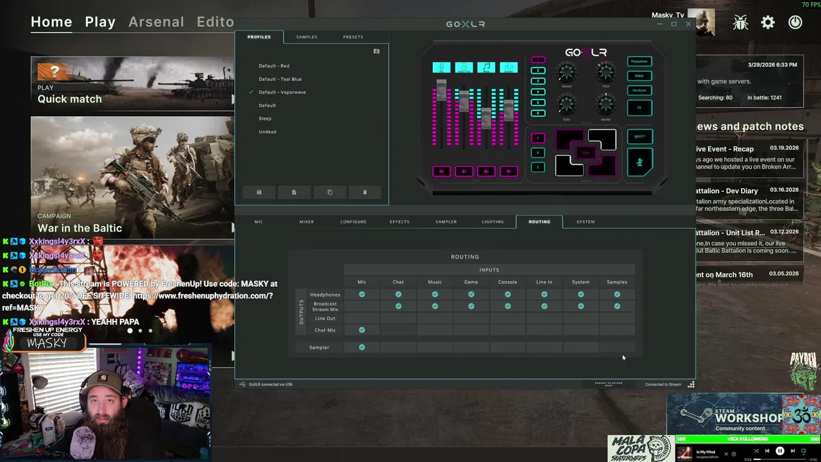Image resolution: width=821 pixels, height=462 pixels.
Task: Click the top-left sampler pad
Action: click(568, 139)
